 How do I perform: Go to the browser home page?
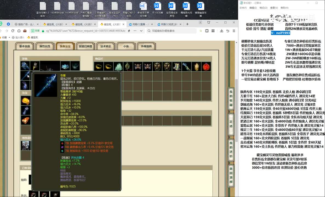[19, 31]
